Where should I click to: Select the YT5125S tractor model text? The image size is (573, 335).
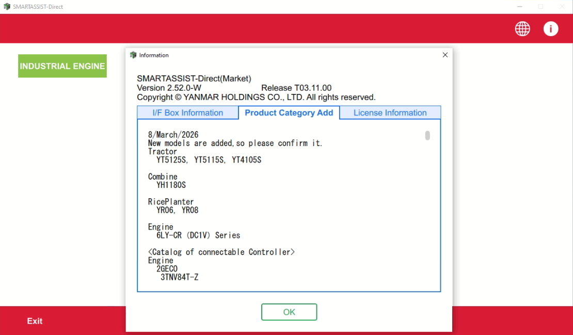(170, 159)
